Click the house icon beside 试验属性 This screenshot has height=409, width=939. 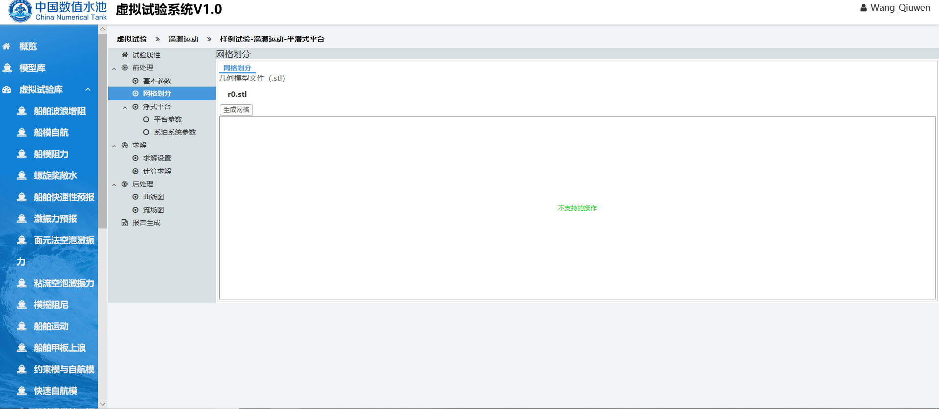[x=125, y=55]
